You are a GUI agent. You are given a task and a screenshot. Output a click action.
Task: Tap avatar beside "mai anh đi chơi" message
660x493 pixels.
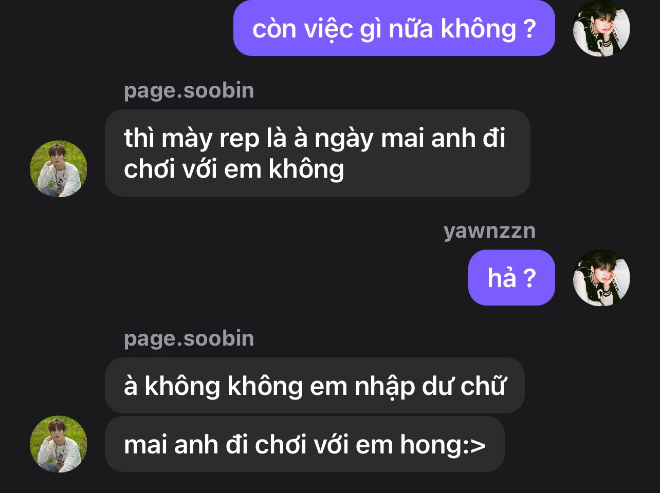coord(59,444)
